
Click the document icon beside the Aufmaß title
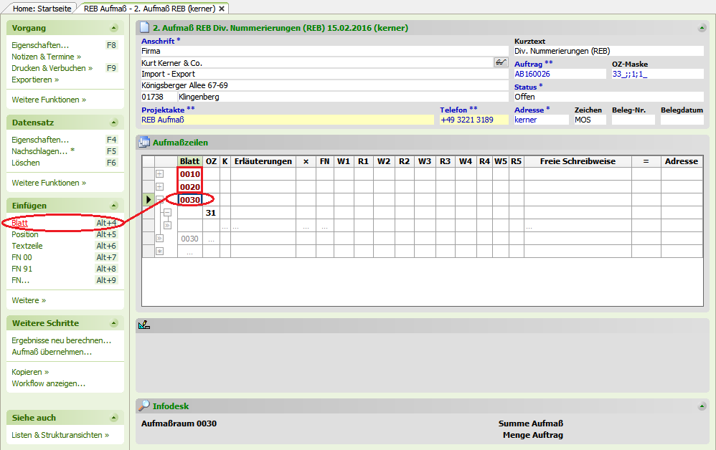click(144, 28)
